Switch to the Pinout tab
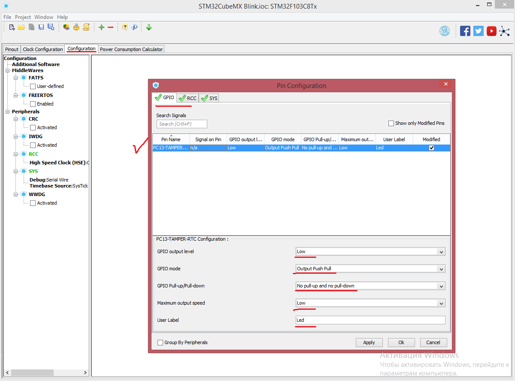 pos(12,49)
